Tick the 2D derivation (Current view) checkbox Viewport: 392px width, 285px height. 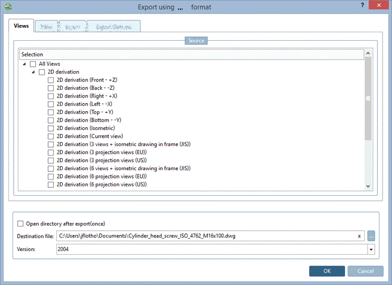tap(51, 137)
